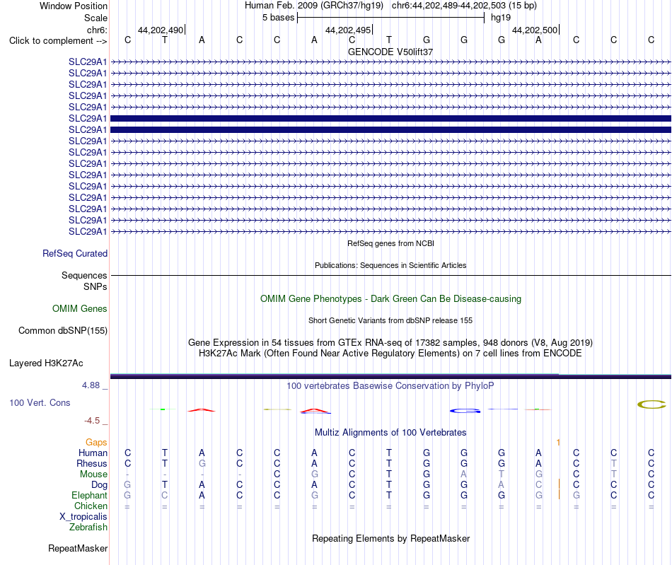
Task: Click the dark H3K27Ac signal bar
Action: (390, 376)
